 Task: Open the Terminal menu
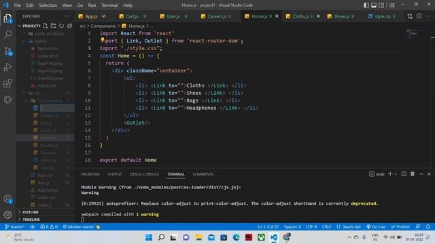[x=109, y=5]
